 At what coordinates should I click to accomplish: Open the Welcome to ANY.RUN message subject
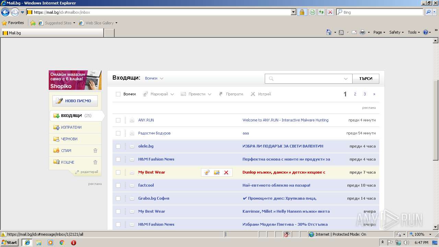[285, 120]
